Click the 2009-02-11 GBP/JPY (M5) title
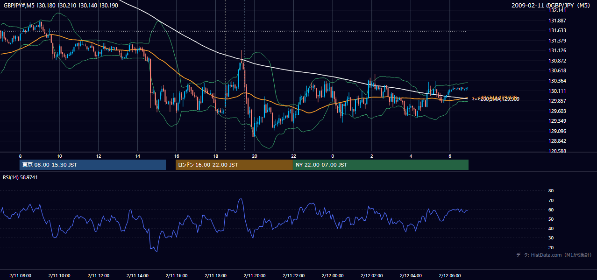This screenshot has height=280, width=597. pyautogui.click(x=552, y=5)
